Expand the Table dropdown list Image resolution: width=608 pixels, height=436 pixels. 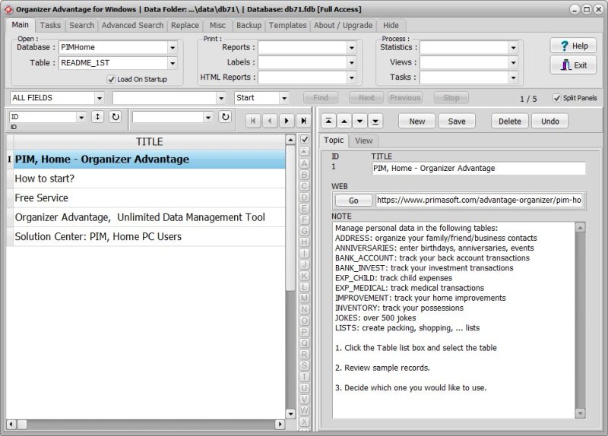173,63
